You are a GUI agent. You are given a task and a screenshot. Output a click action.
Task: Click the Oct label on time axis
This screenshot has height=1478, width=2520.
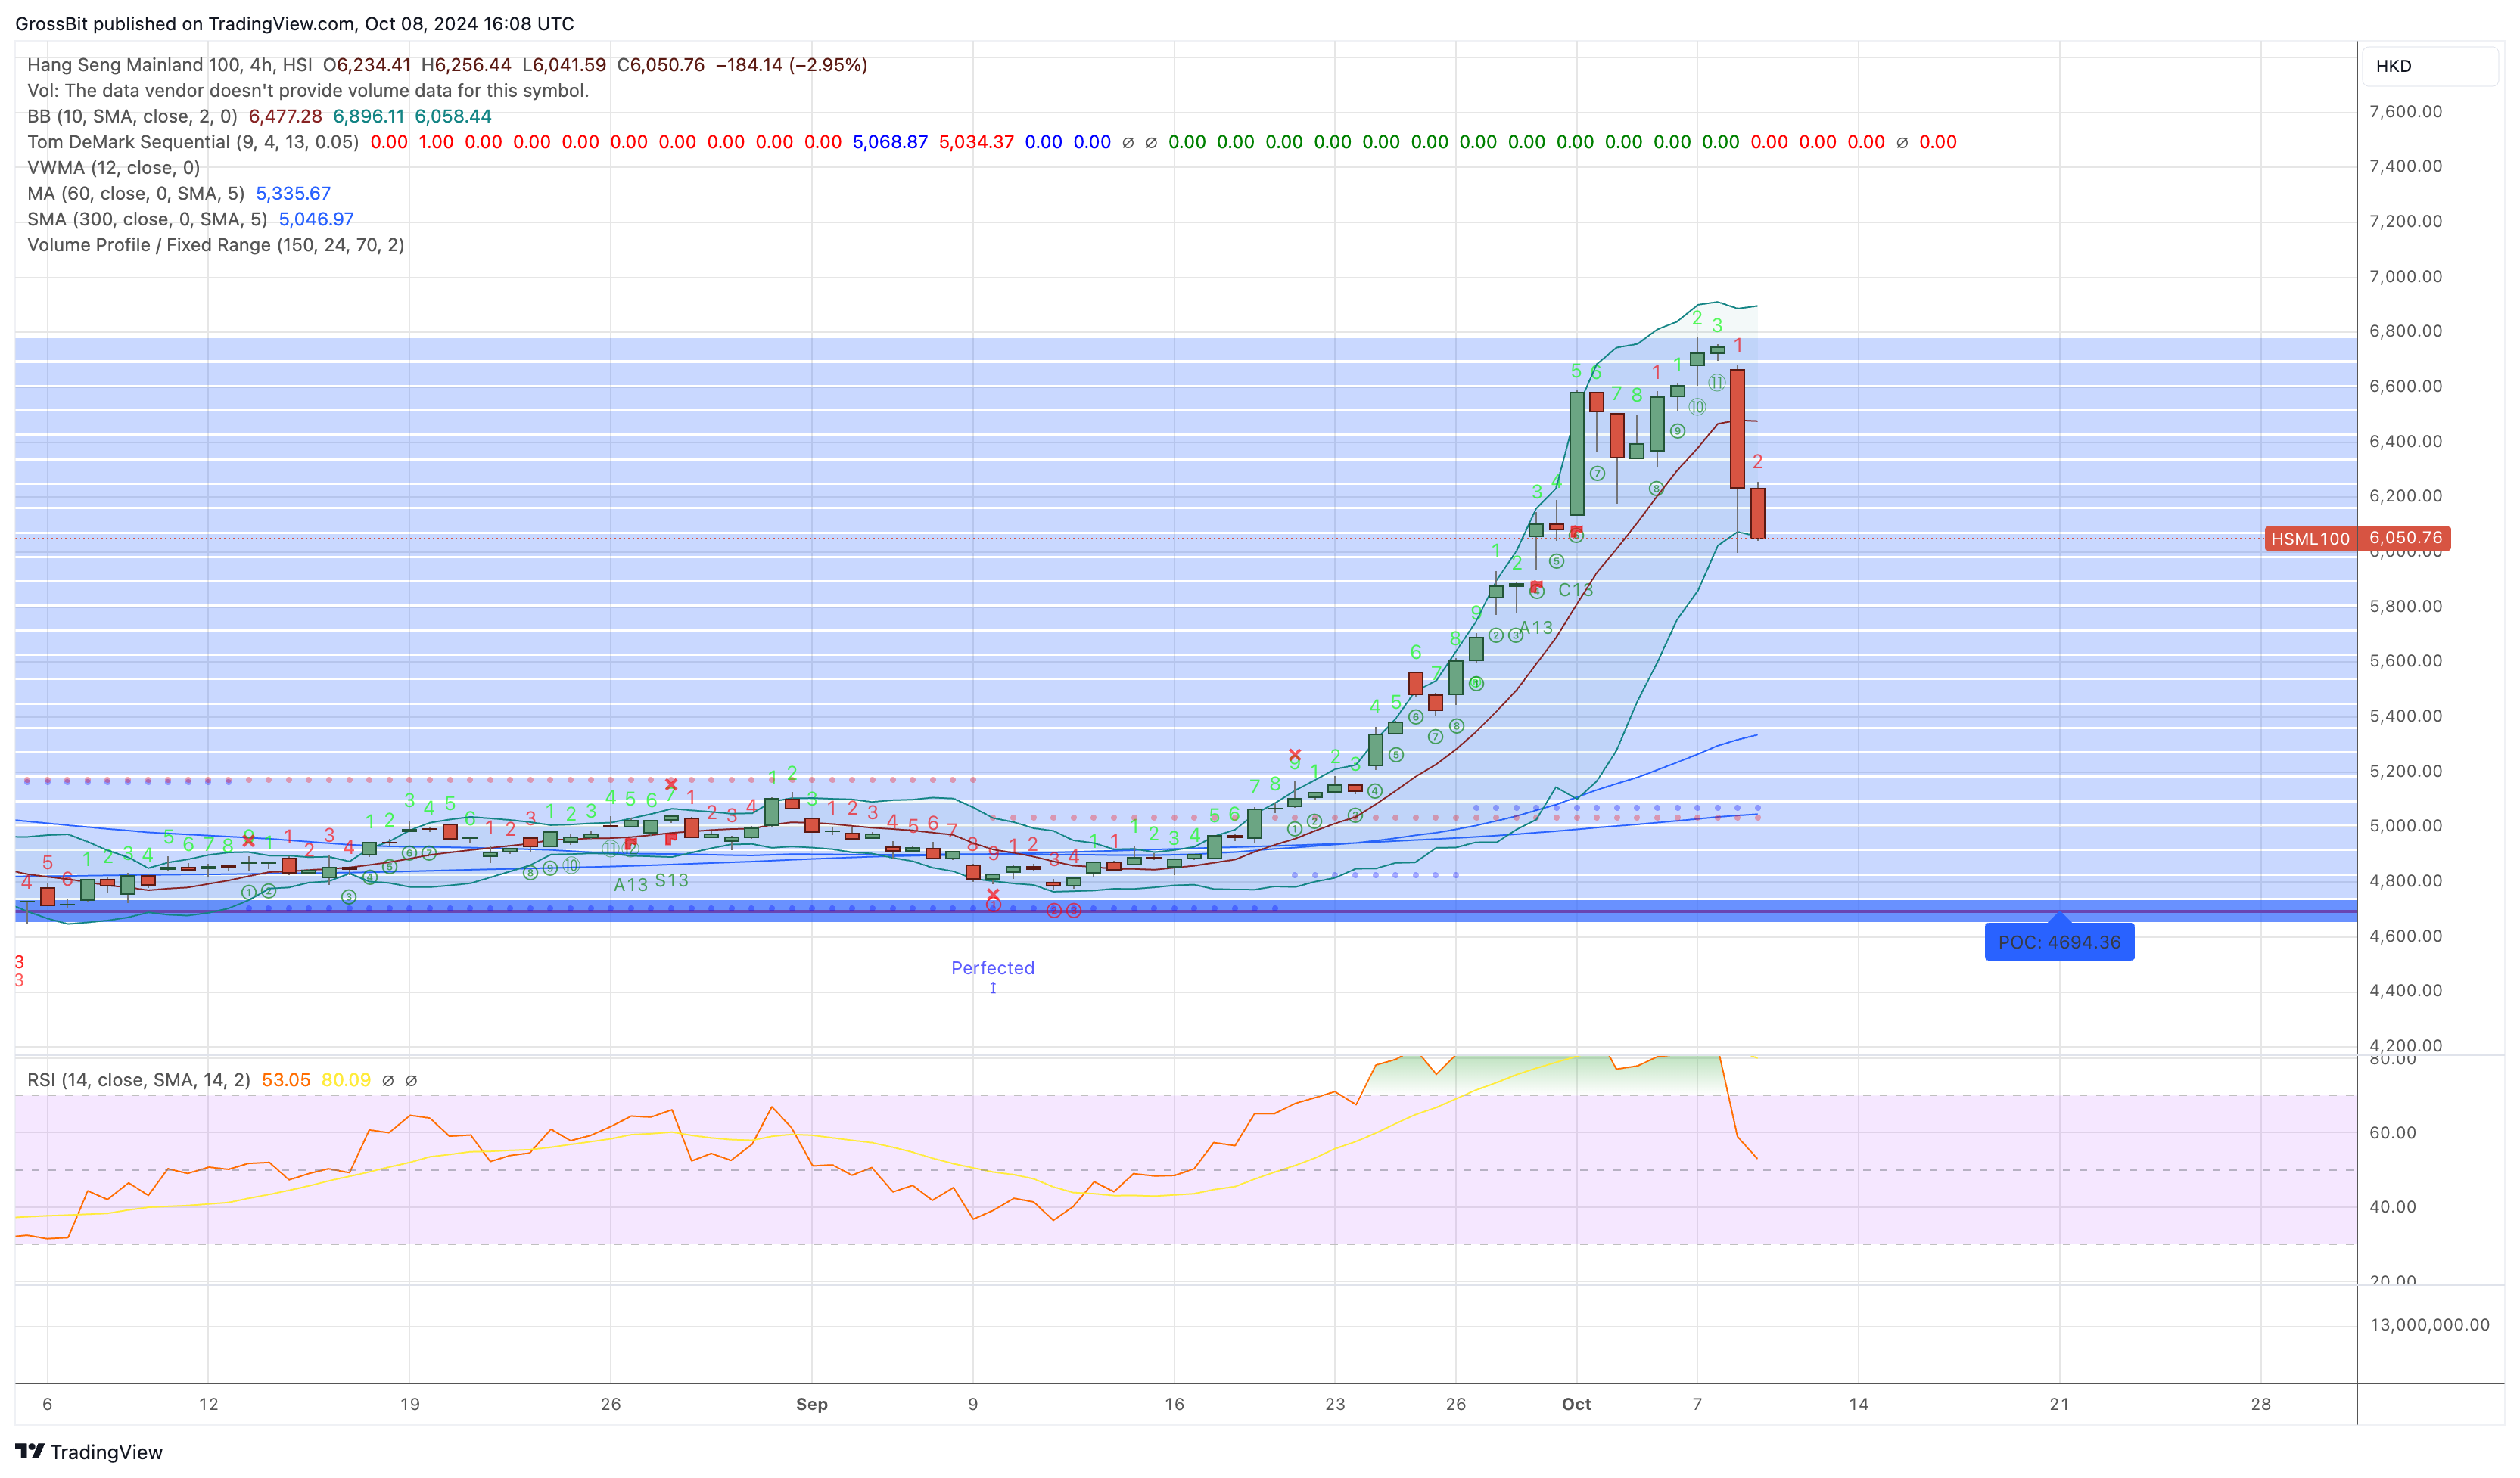pos(1576,1403)
